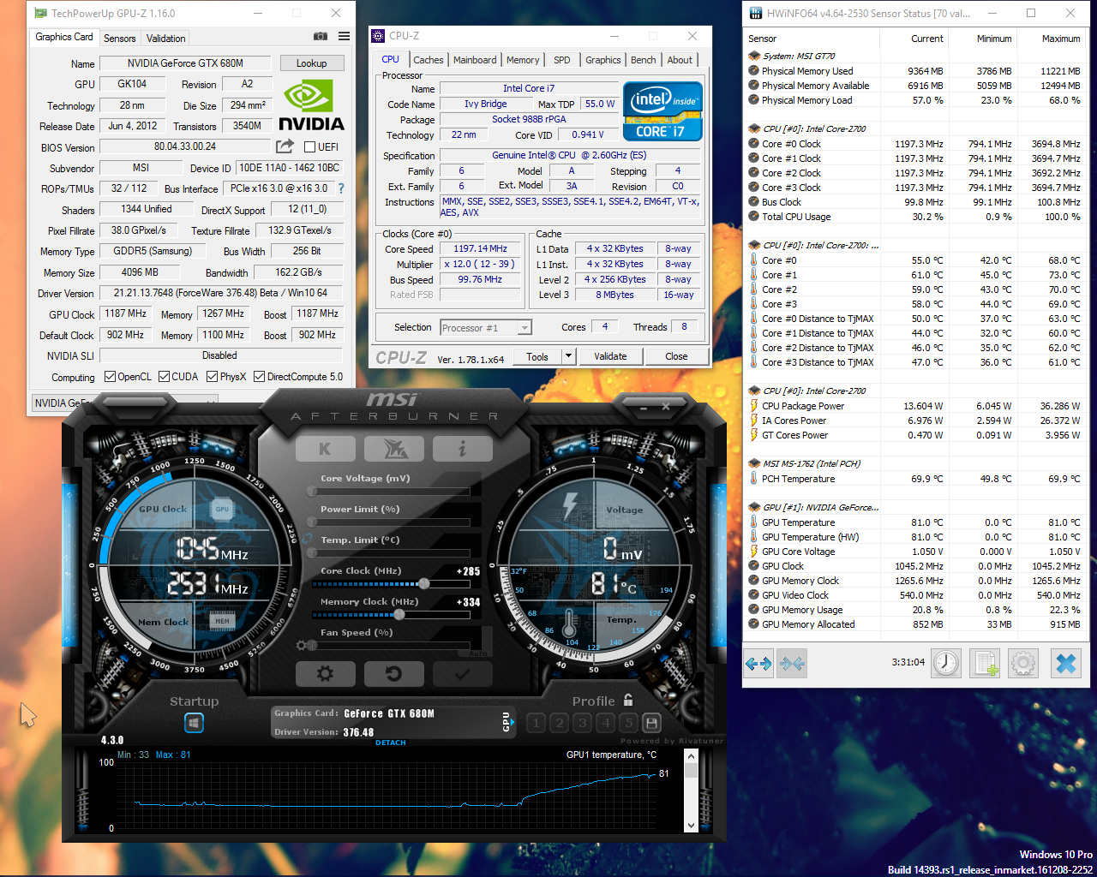Screen dimensions: 1097x877
Task: Click the NVIDIA logo in GPU-Z
Action: click(312, 105)
